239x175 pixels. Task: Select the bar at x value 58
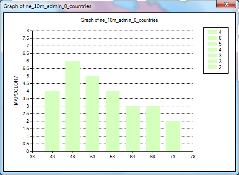(x=113, y=121)
